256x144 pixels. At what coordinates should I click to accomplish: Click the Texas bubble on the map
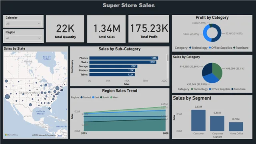click(30, 105)
